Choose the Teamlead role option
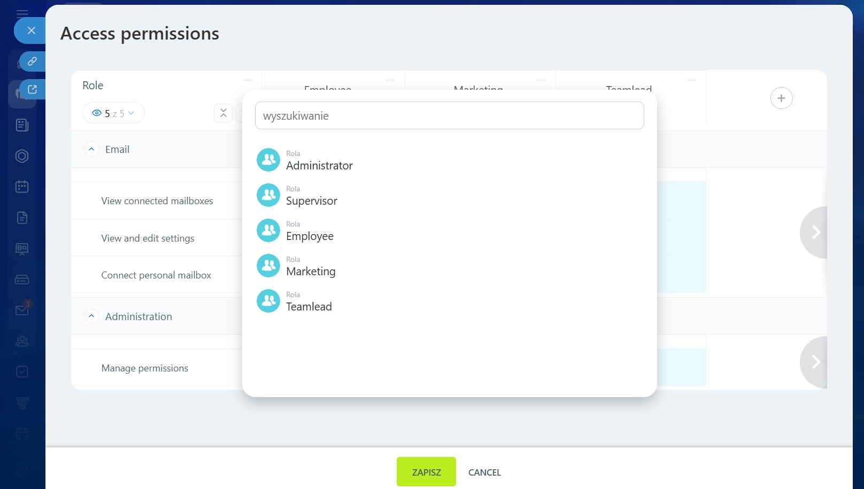864x489 pixels. (x=308, y=307)
